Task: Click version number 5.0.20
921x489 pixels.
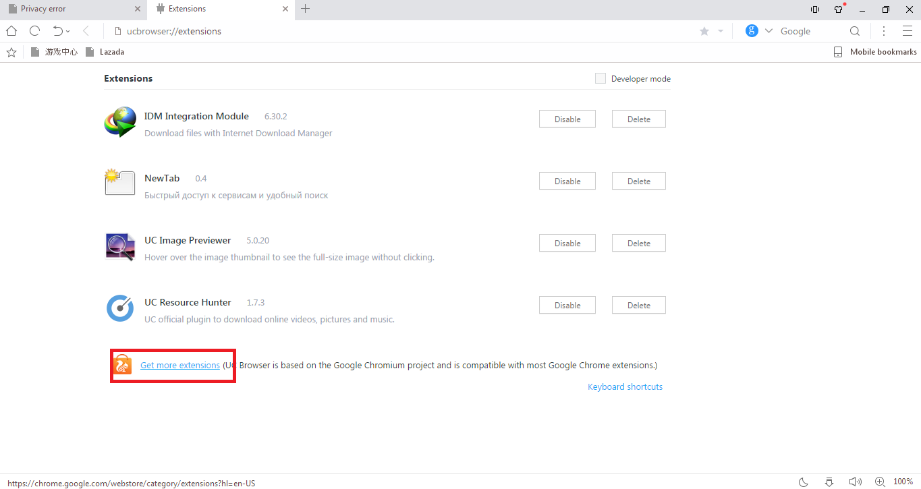Action: pos(258,241)
